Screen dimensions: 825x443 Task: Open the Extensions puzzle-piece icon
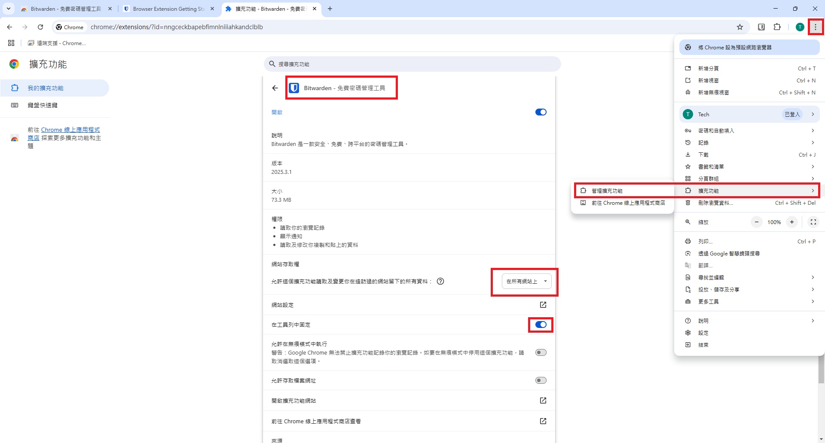click(x=777, y=27)
